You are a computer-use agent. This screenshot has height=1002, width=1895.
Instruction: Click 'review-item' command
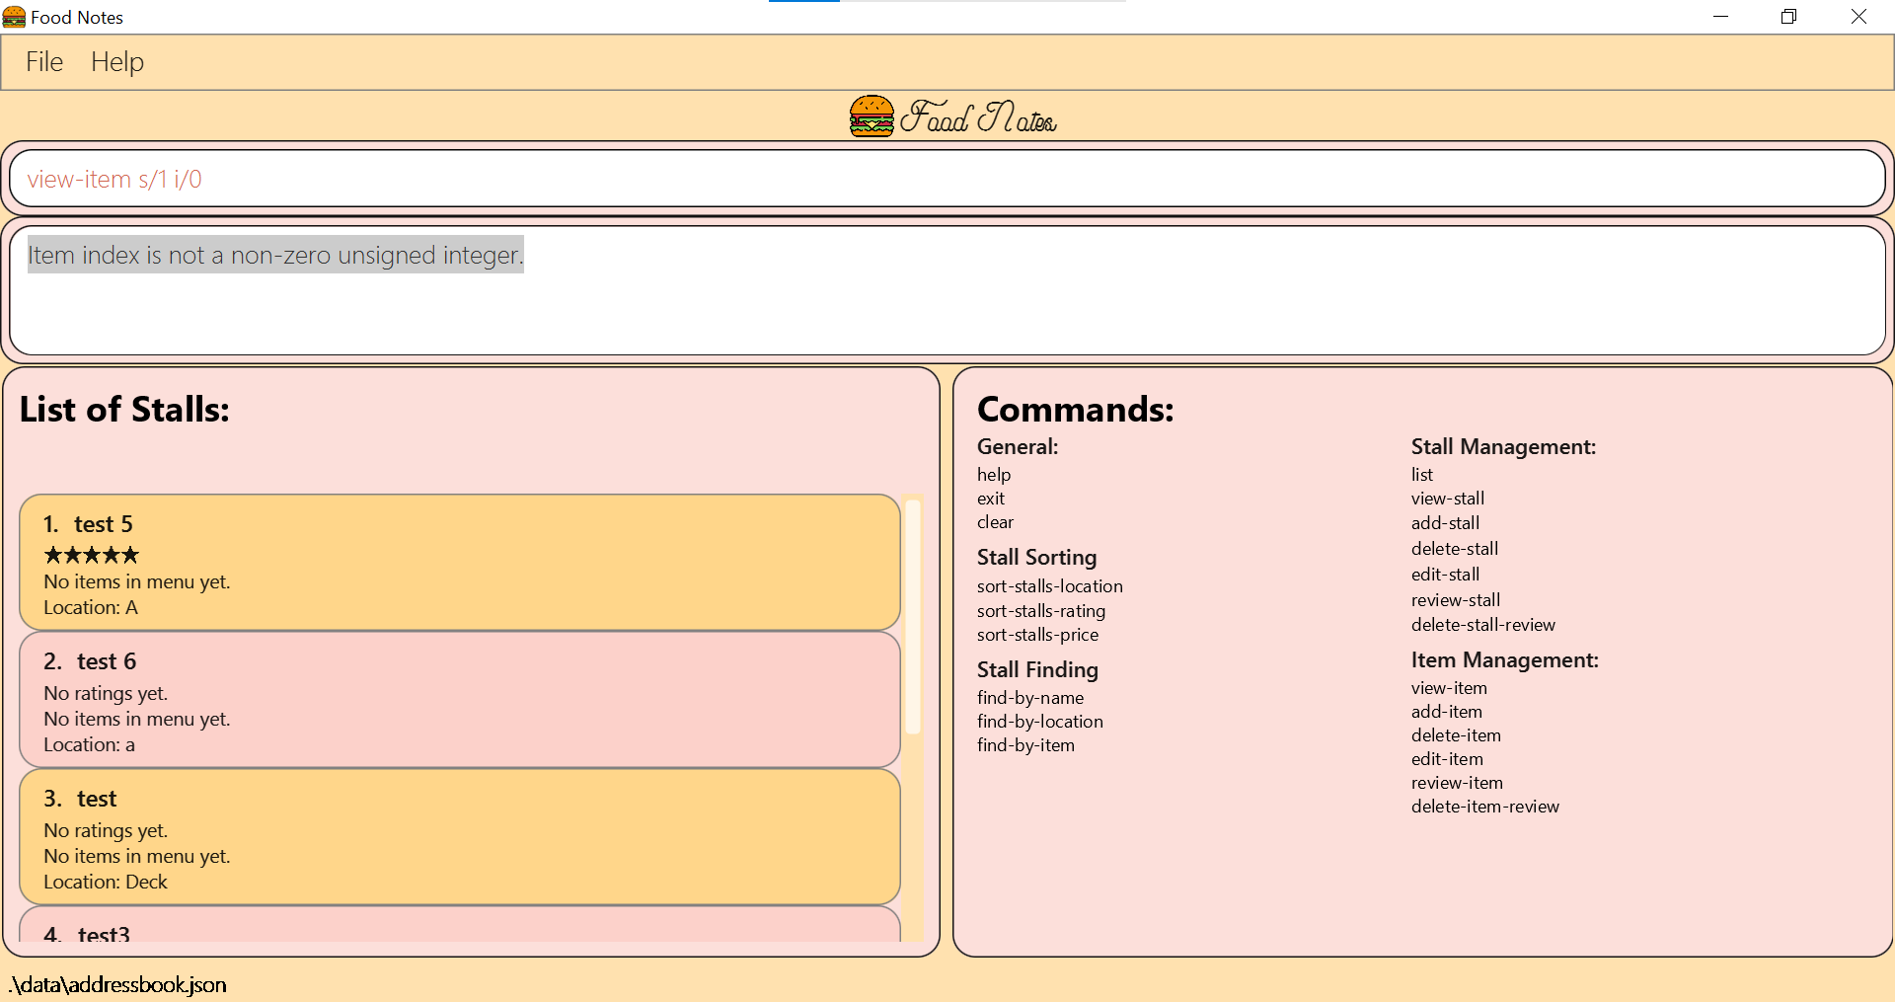(x=1457, y=783)
